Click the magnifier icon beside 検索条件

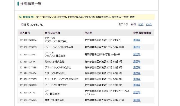pyautogui.click(x=21, y=17)
